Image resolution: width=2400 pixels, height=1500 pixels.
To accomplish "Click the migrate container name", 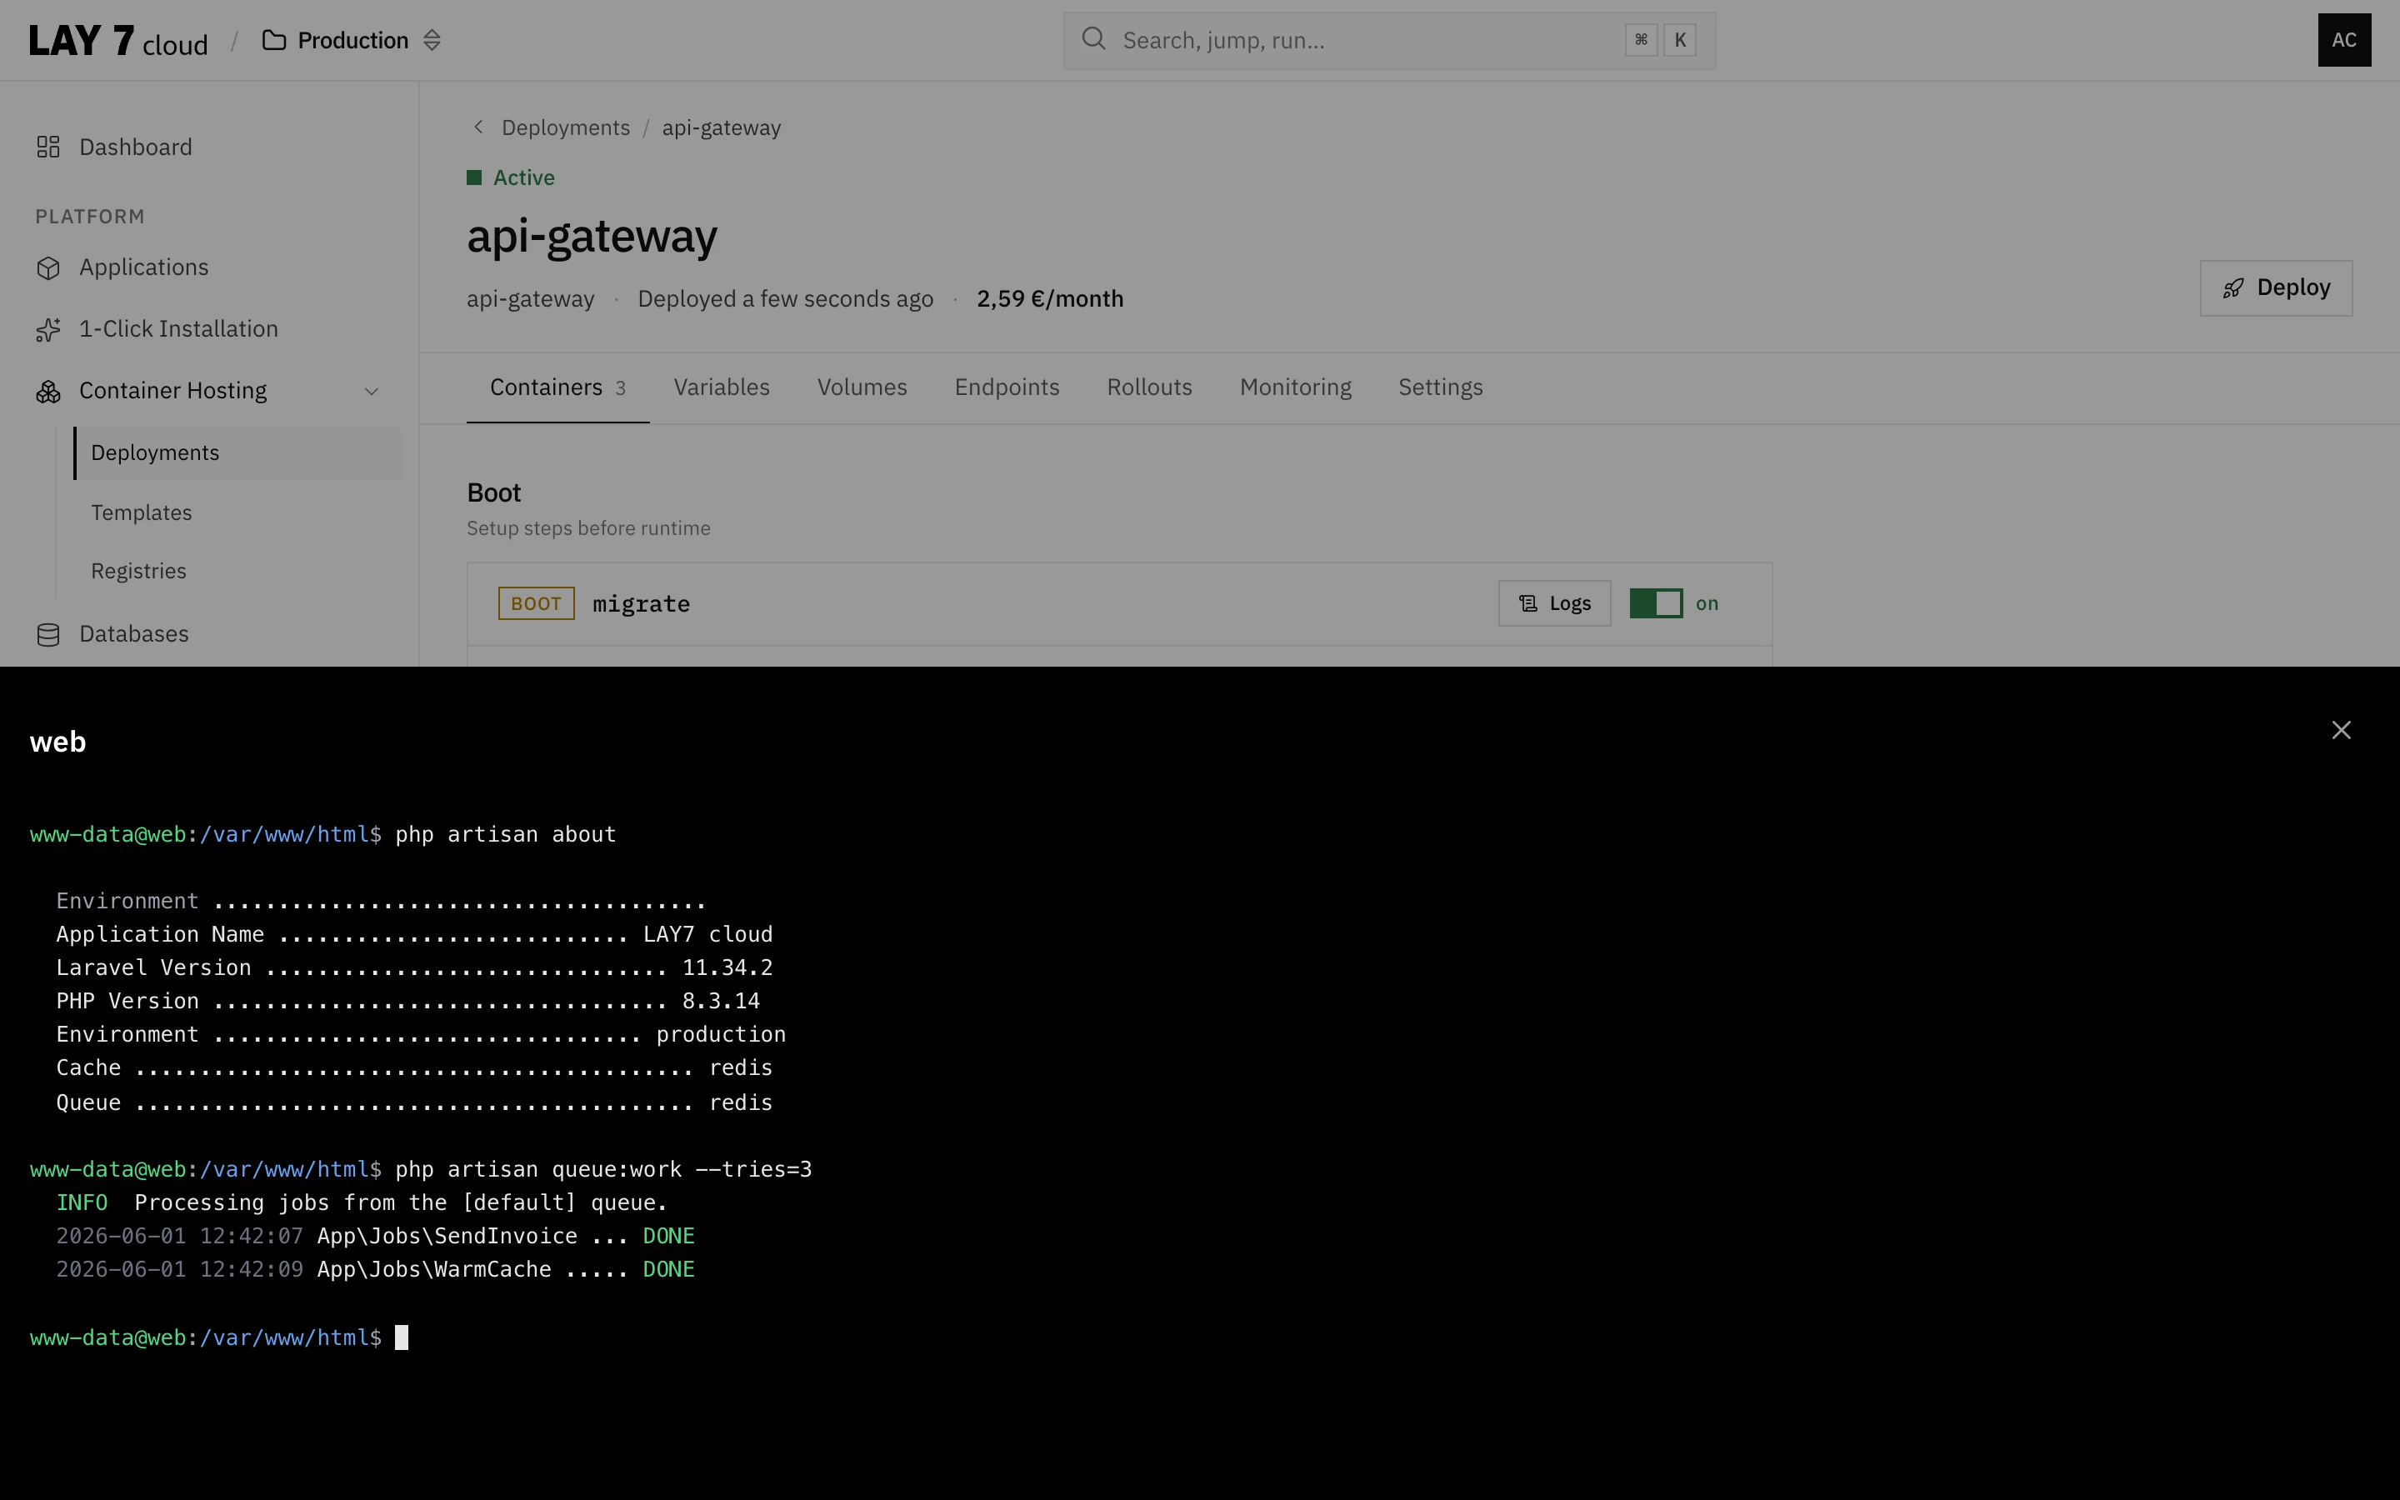I will tap(641, 604).
